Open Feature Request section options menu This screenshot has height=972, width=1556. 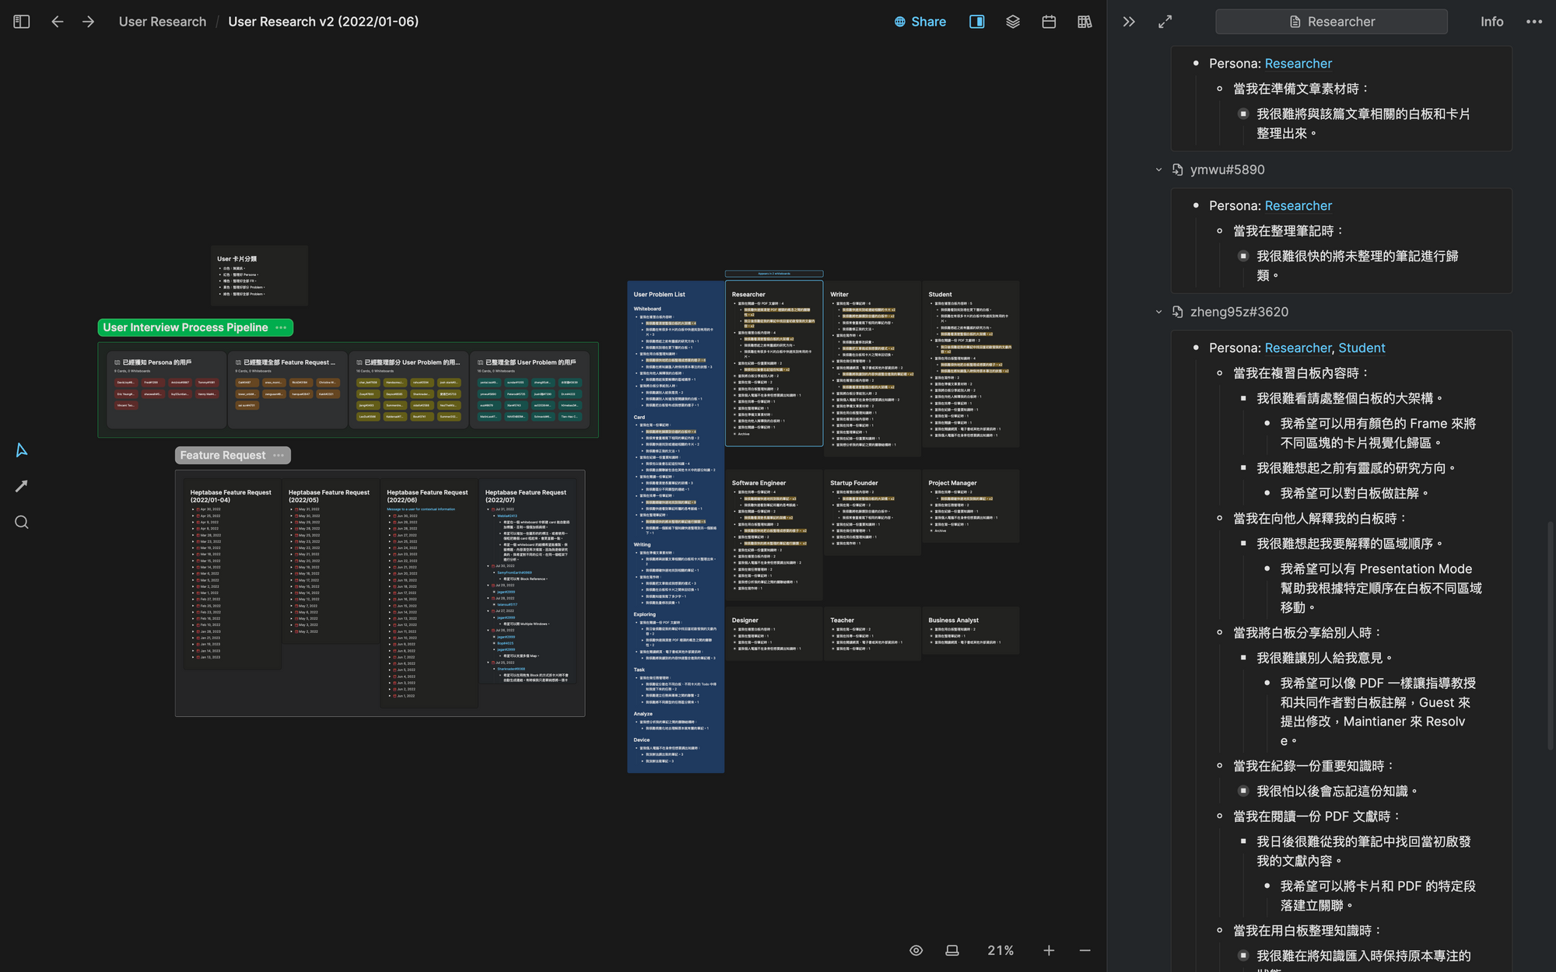(x=279, y=456)
